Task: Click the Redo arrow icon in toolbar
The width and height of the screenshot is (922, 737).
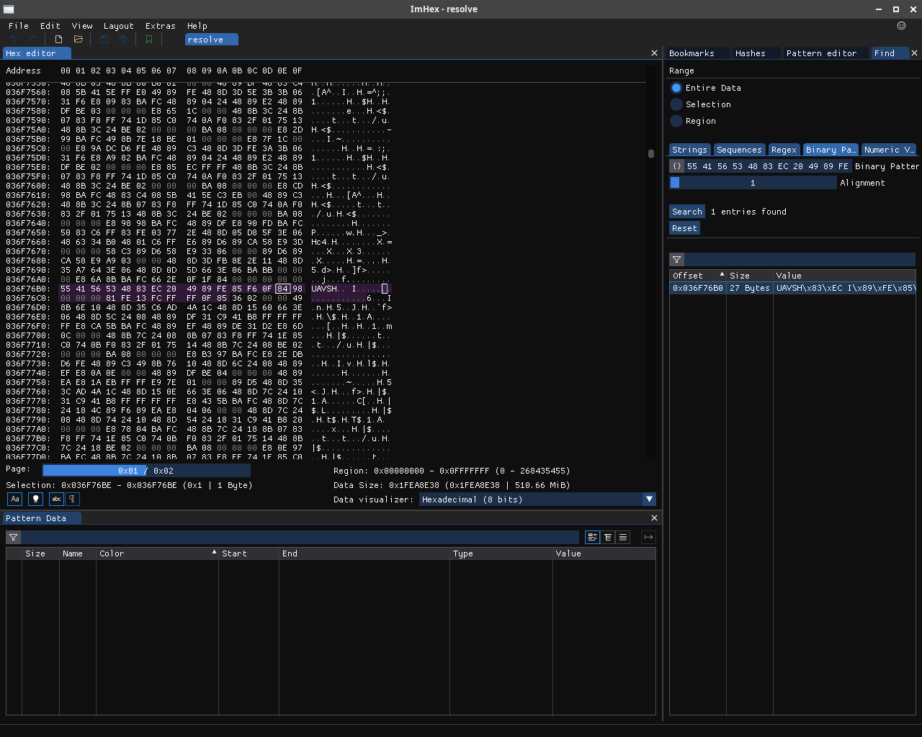Action: [x=31, y=40]
